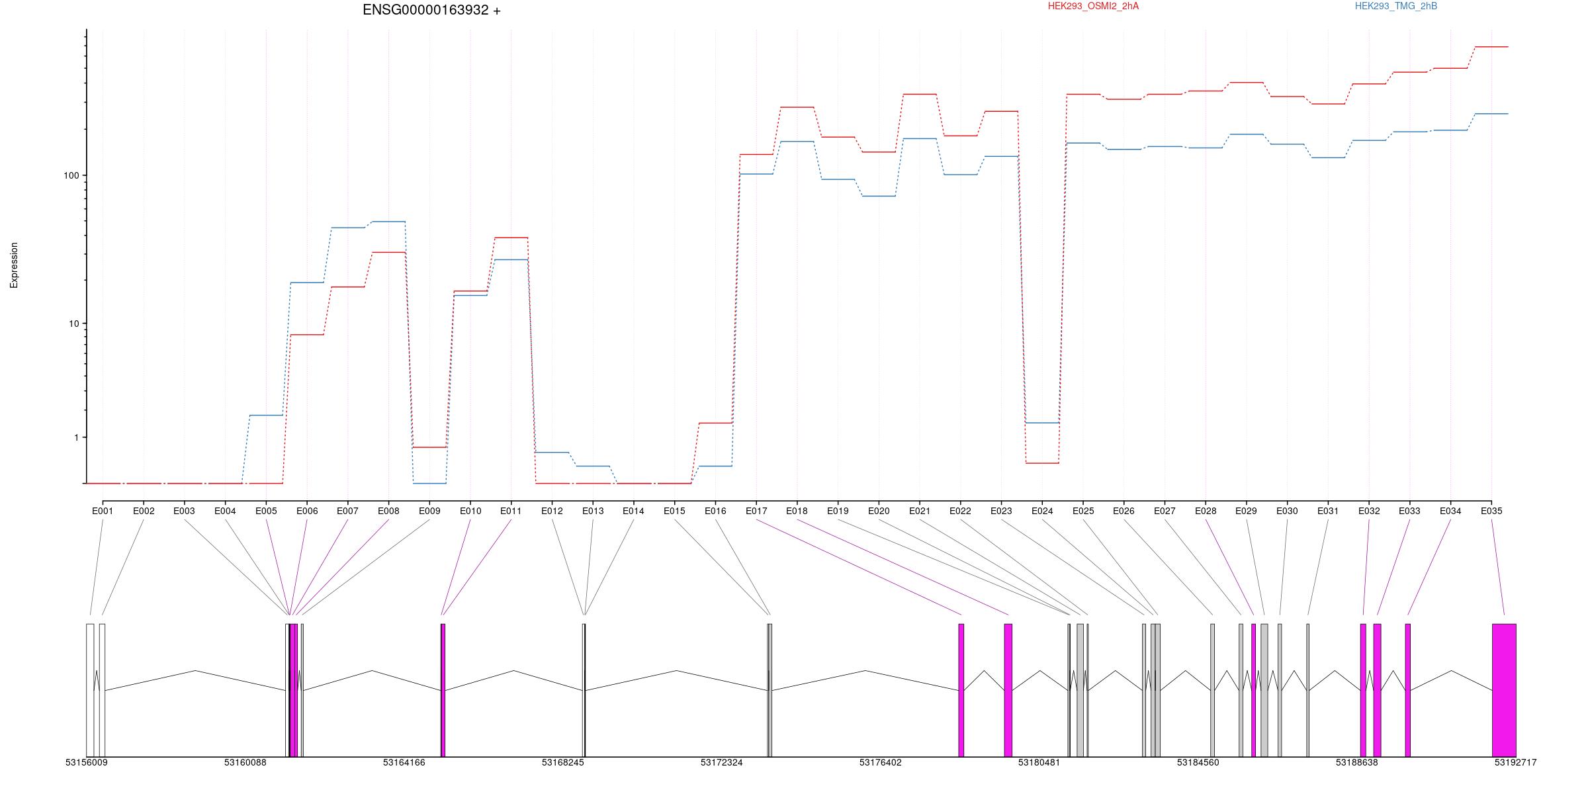Select exon label E009
This screenshot has height=794, width=1588.
429,511
